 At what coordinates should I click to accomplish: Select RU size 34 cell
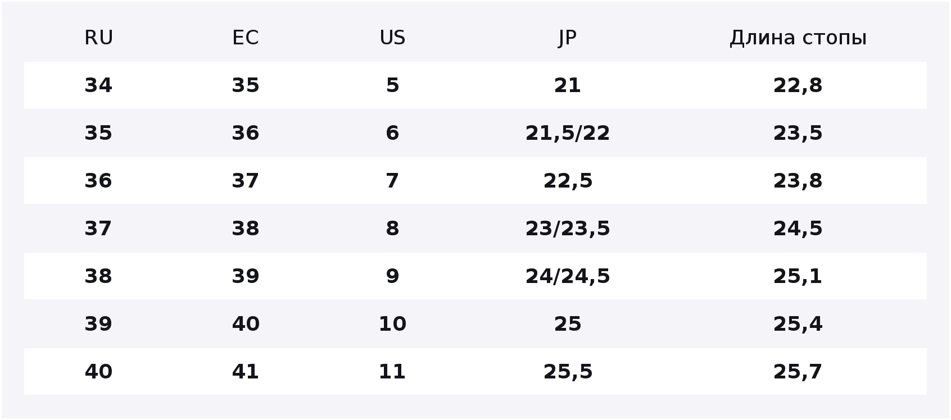(x=98, y=85)
